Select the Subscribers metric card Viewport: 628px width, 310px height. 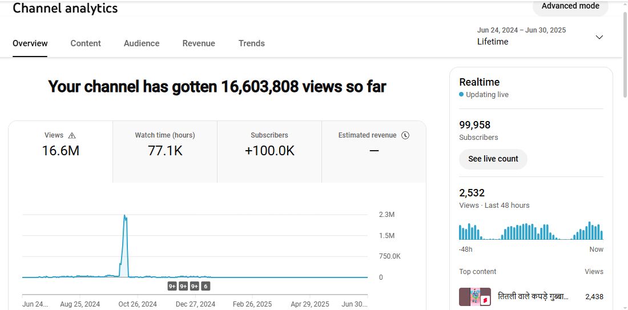pyautogui.click(x=269, y=152)
